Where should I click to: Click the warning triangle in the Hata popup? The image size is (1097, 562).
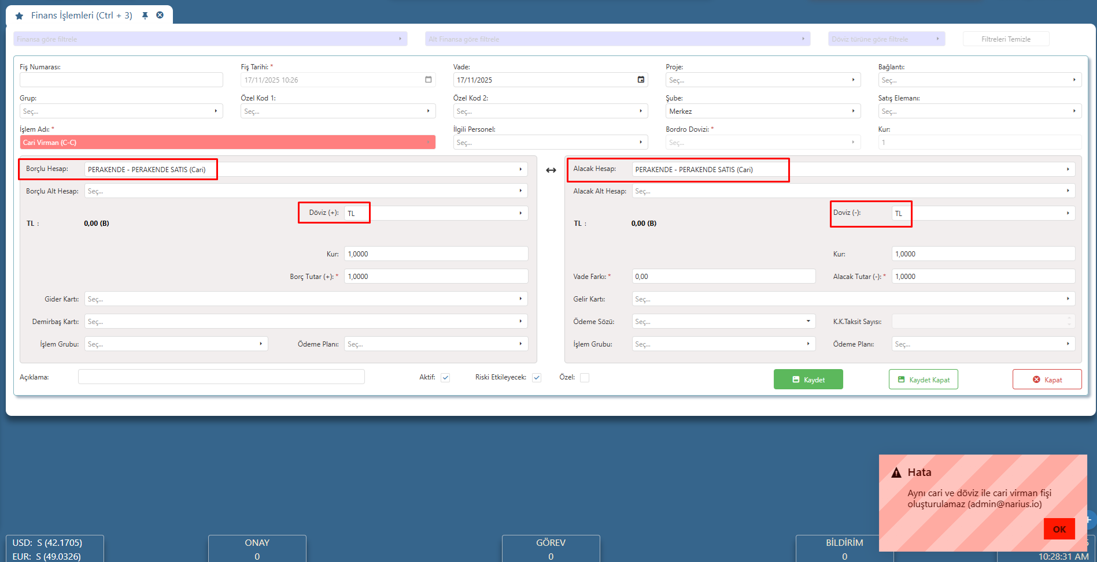[x=896, y=472]
